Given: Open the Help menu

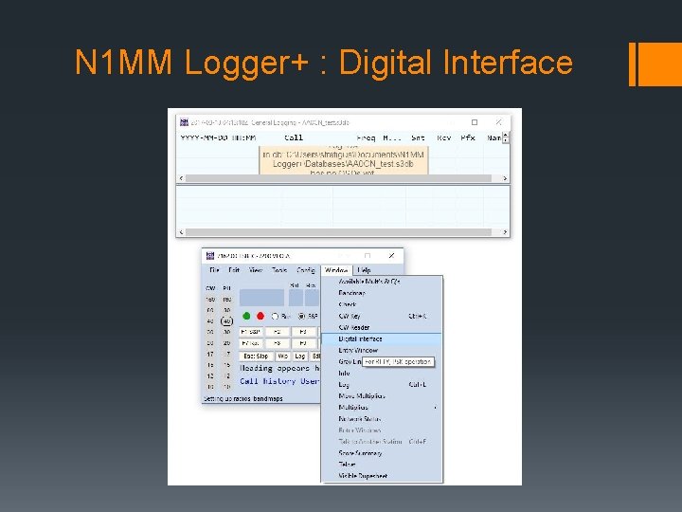Looking at the screenshot, I should 364,270.
